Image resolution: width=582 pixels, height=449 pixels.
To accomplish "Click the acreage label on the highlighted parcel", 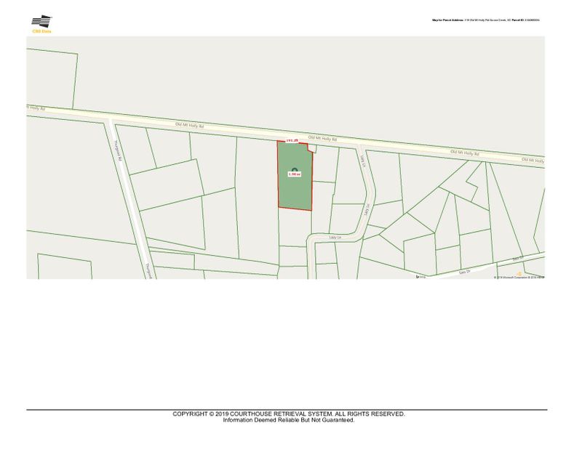I will (x=295, y=174).
